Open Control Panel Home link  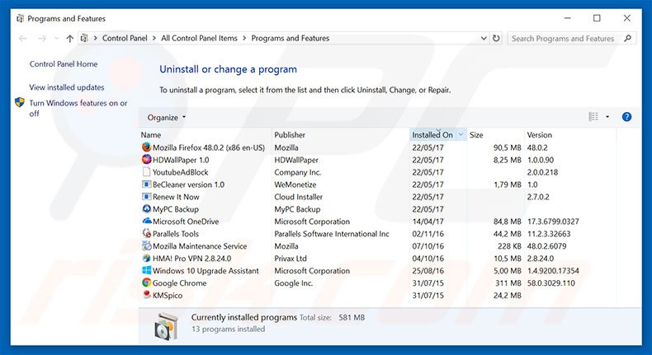click(x=64, y=64)
